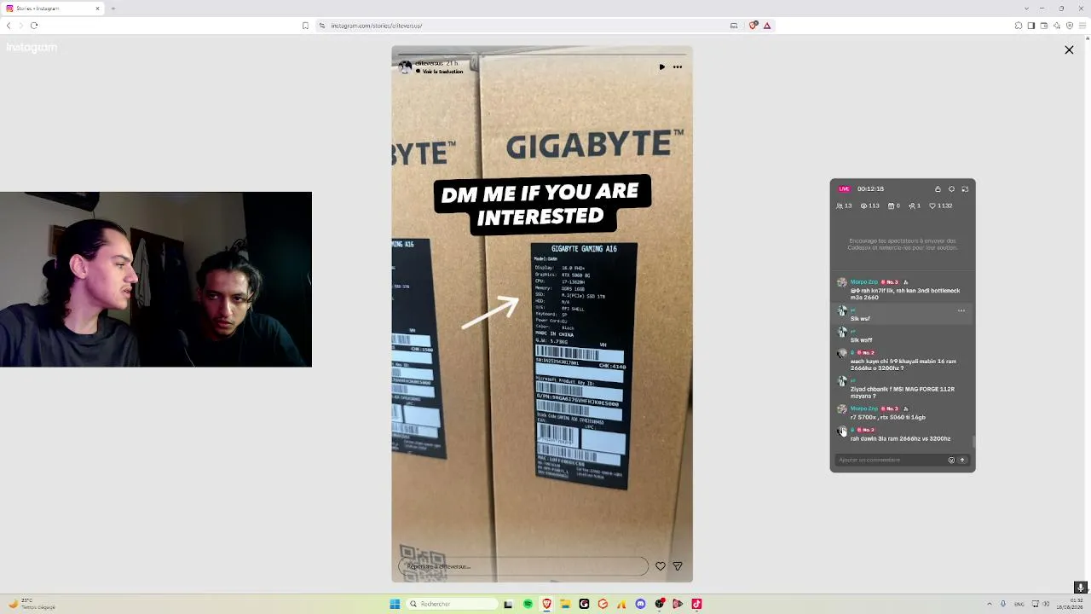The height and width of the screenshot is (614, 1091).
Task: Show hidden system tray icons
Action: [x=989, y=604]
